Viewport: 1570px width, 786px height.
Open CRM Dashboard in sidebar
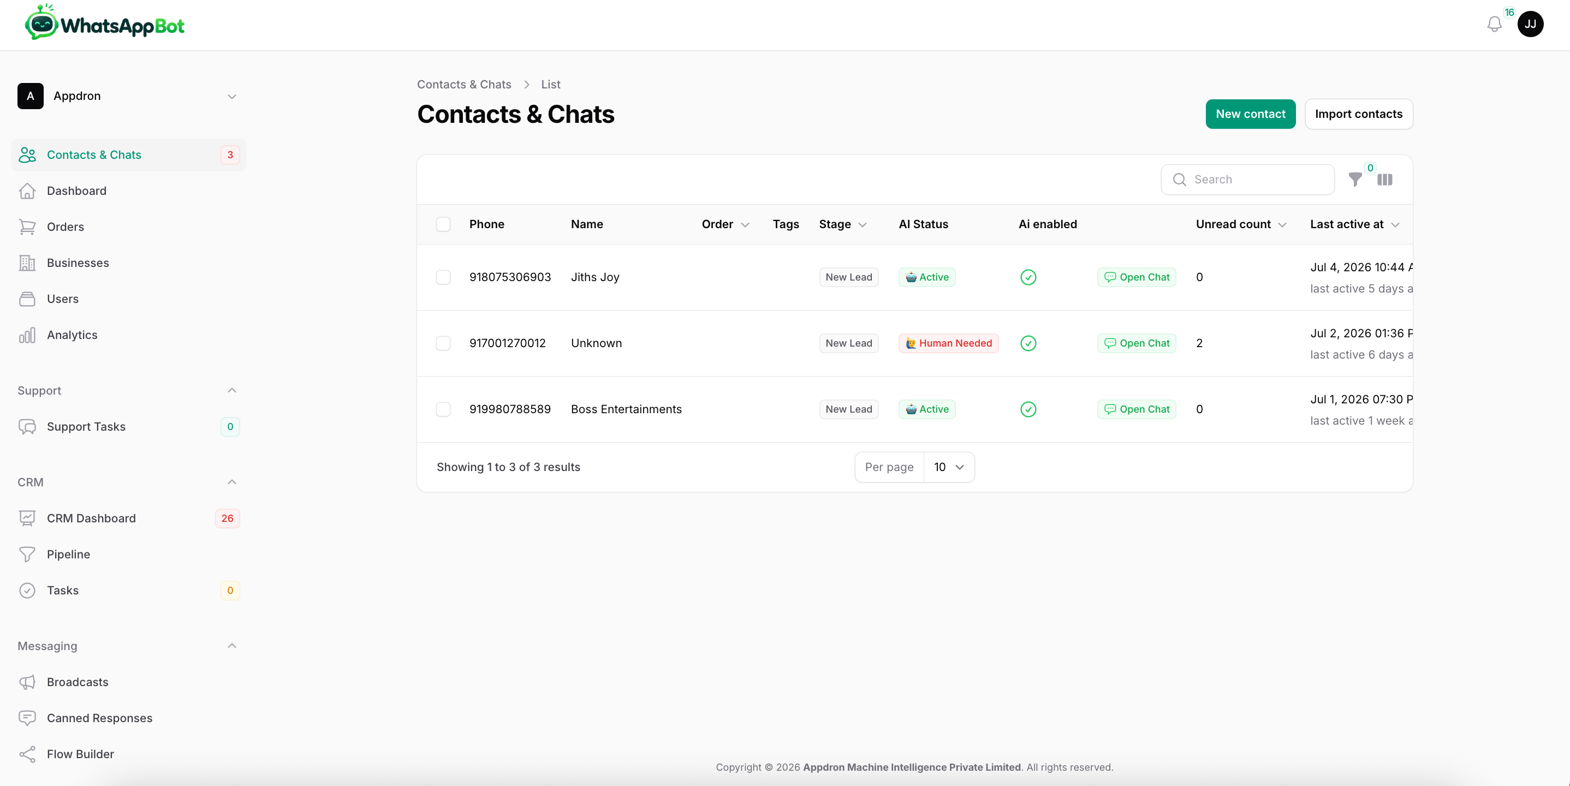point(129,519)
